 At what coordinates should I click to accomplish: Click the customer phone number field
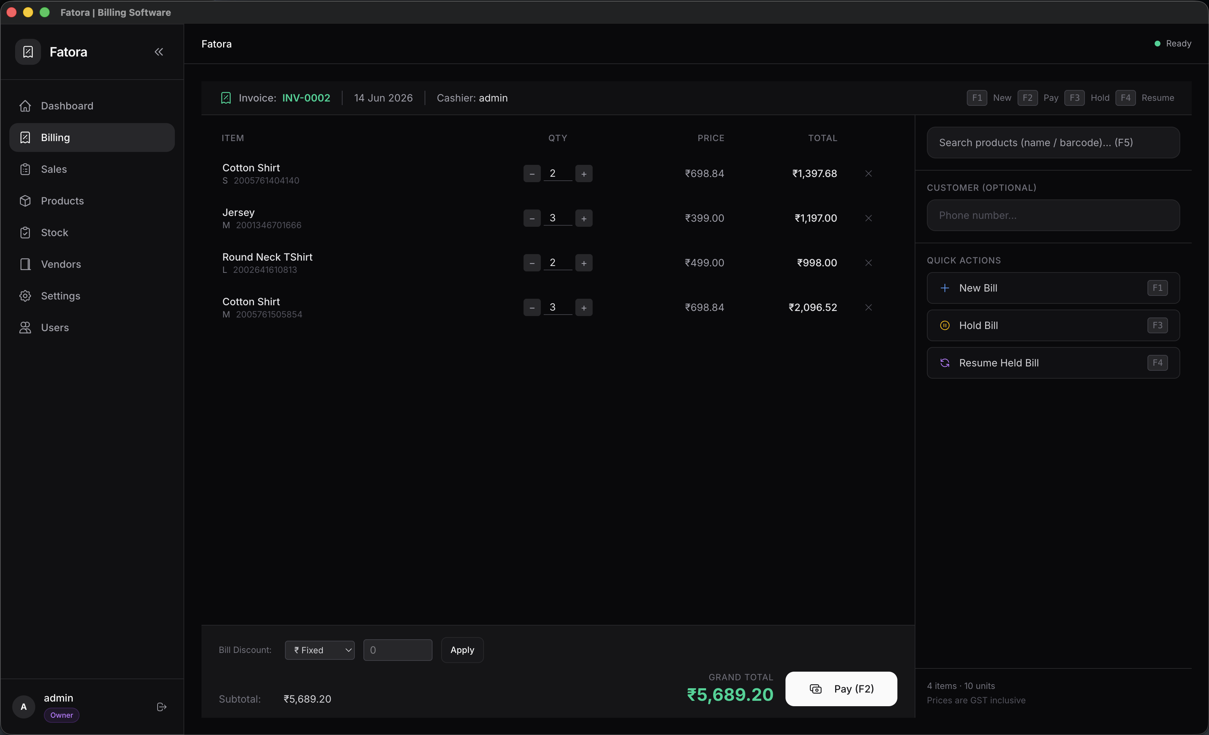(1053, 216)
